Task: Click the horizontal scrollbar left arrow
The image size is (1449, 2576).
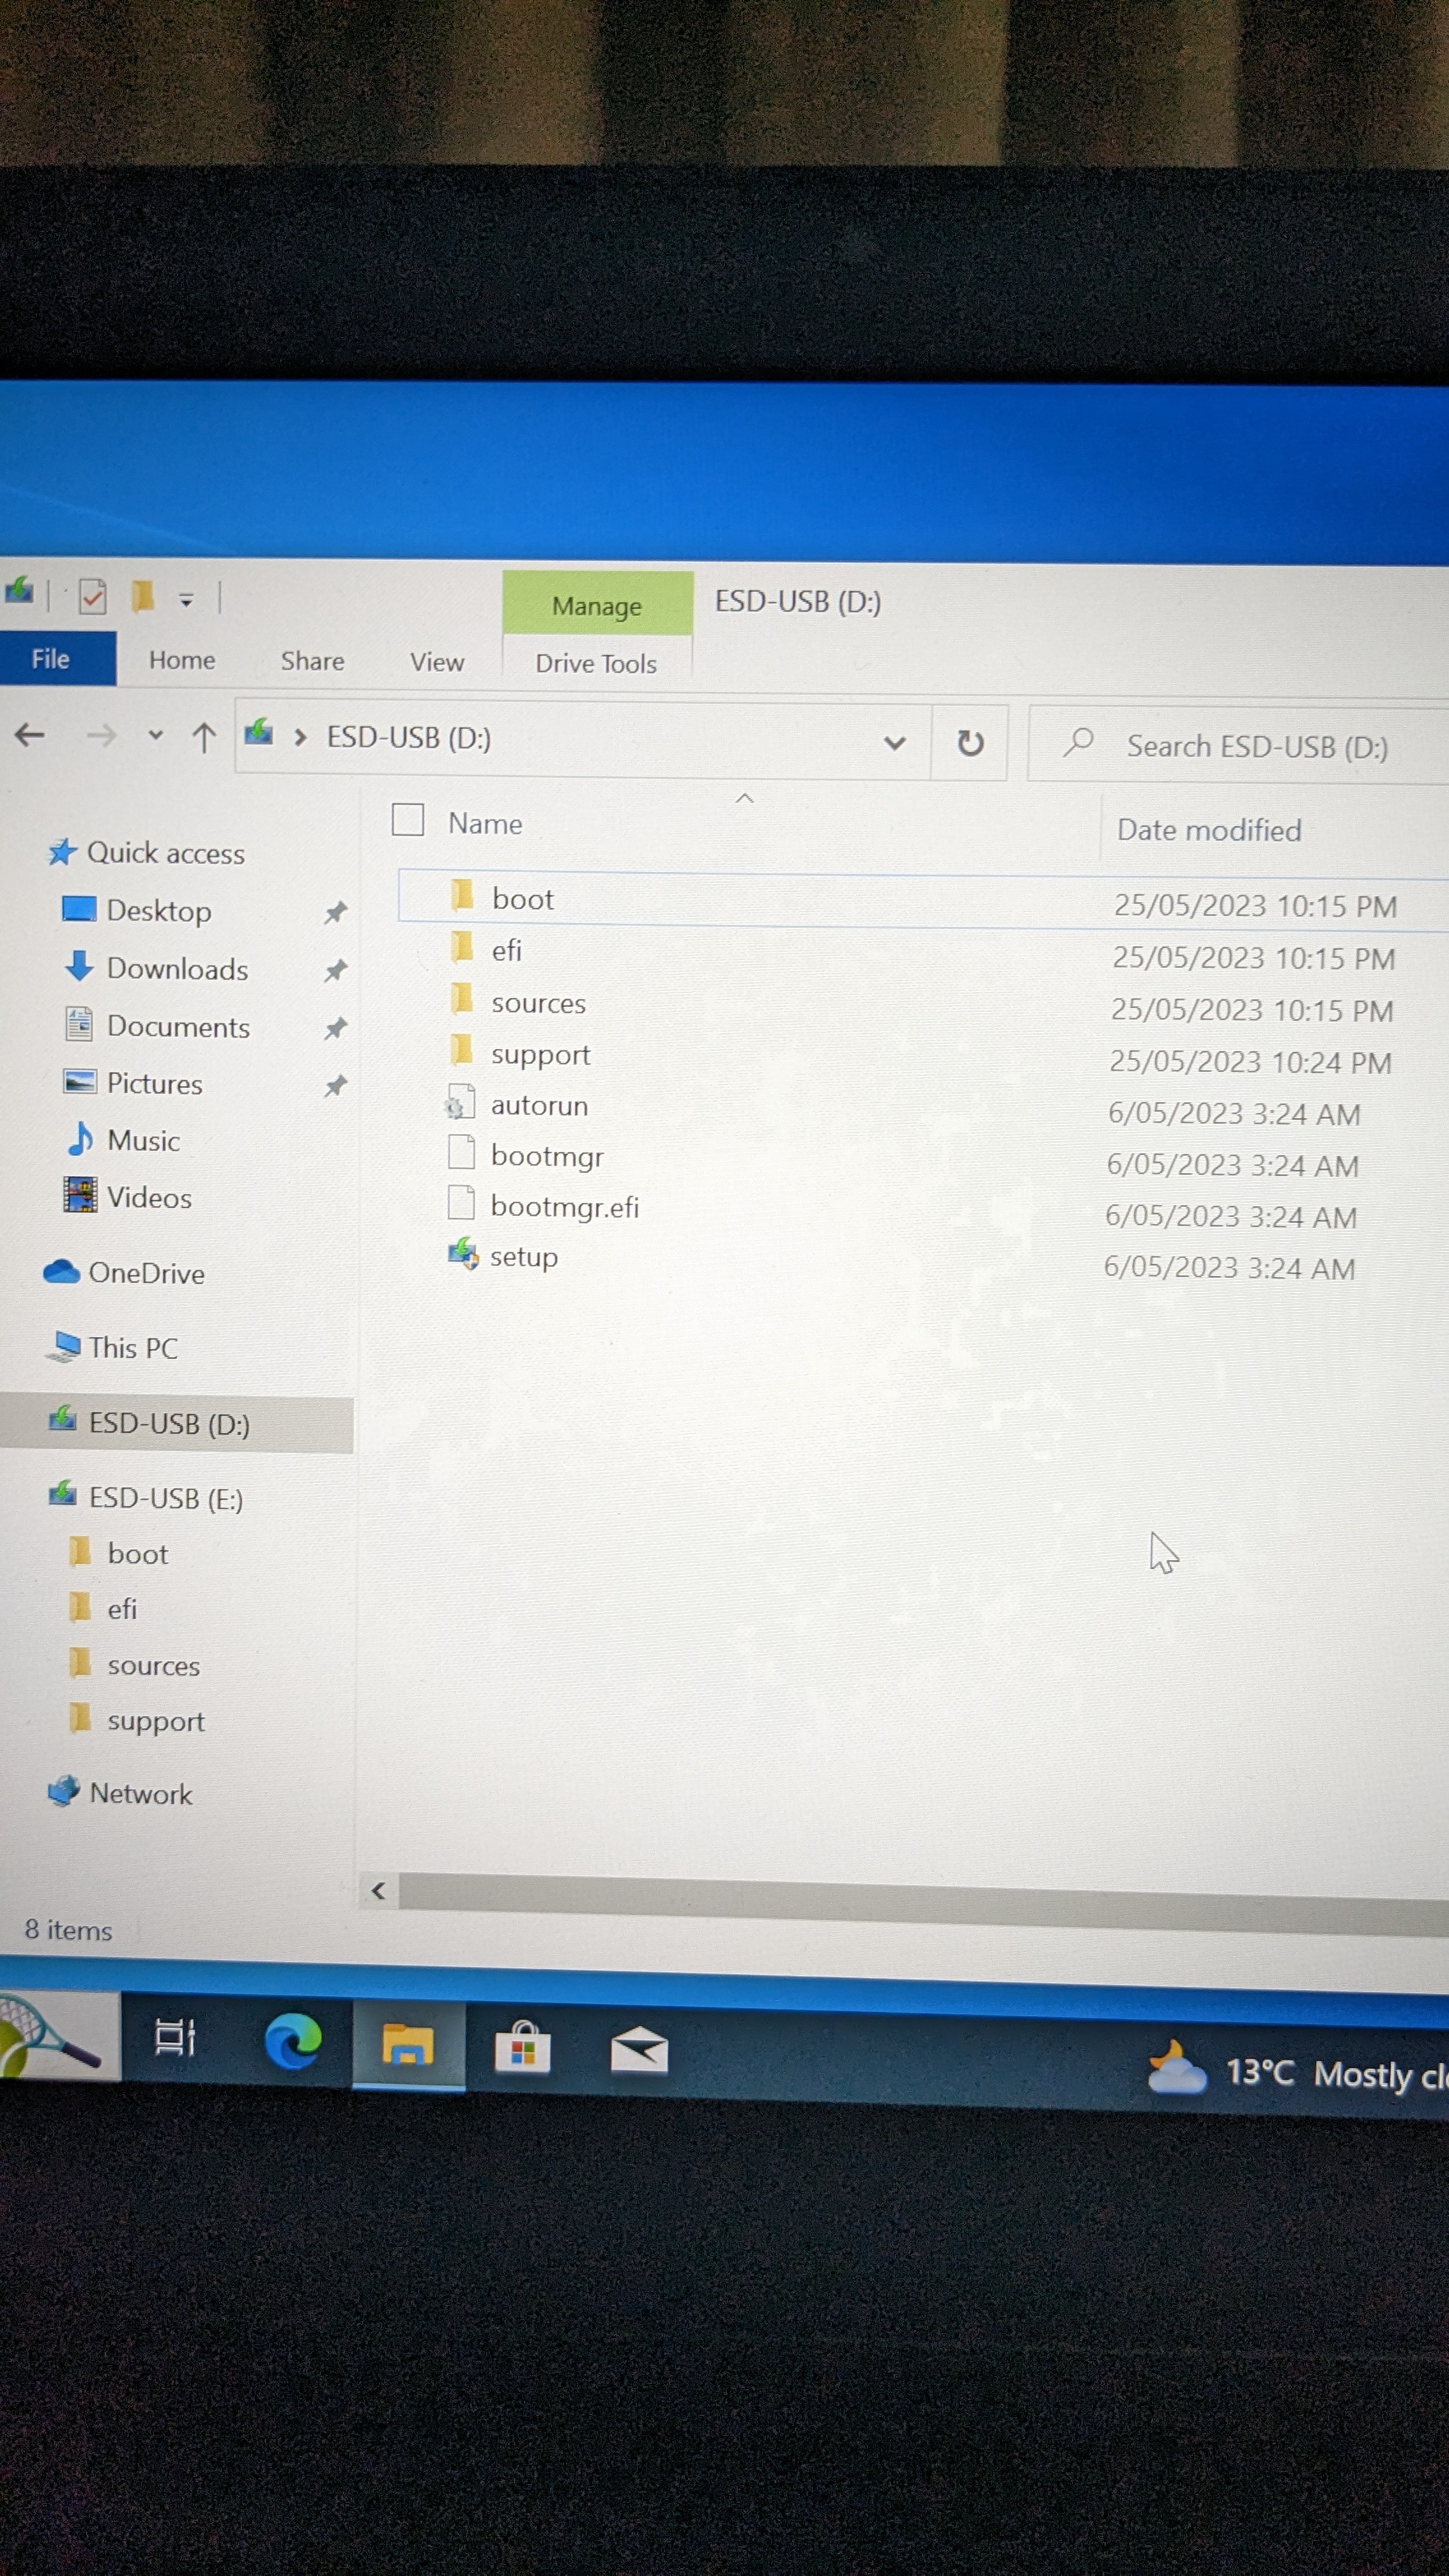Action: [x=378, y=1890]
